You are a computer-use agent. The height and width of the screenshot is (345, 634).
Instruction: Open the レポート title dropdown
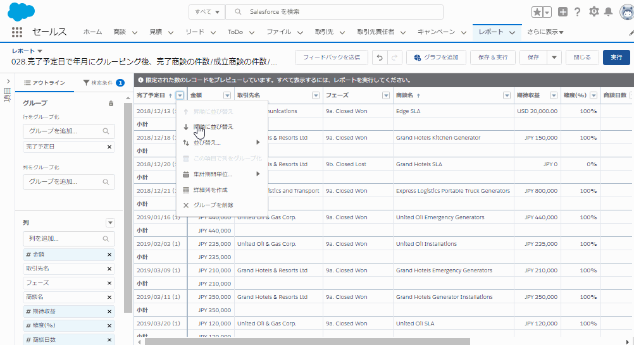[40, 51]
